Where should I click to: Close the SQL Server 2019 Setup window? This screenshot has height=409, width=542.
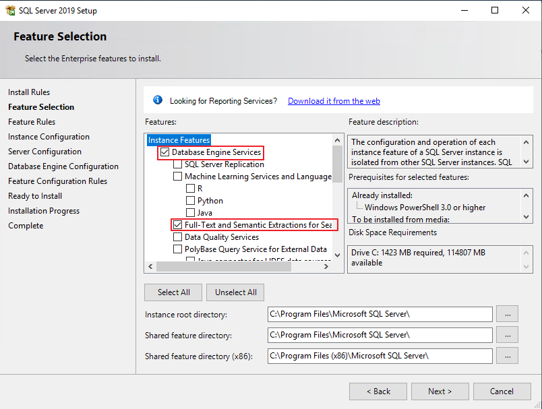tap(525, 10)
